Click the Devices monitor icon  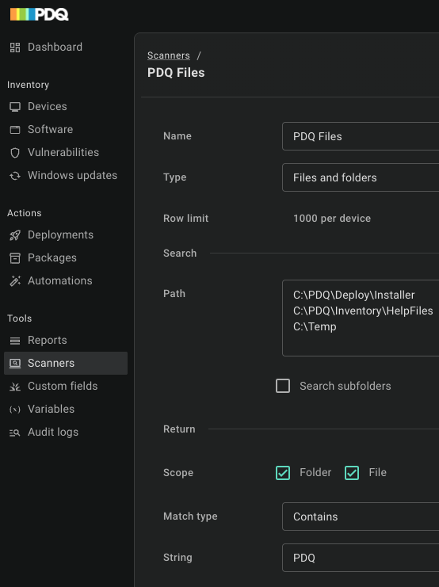15,107
